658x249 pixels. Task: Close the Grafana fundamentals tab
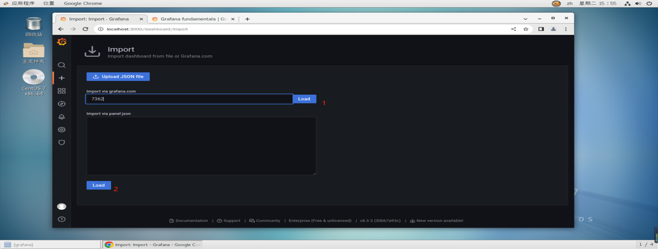(233, 19)
